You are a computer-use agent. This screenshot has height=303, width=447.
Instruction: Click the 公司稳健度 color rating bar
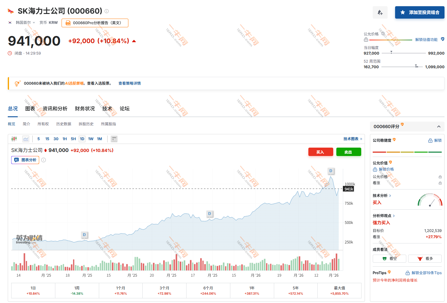coord(407,152)
